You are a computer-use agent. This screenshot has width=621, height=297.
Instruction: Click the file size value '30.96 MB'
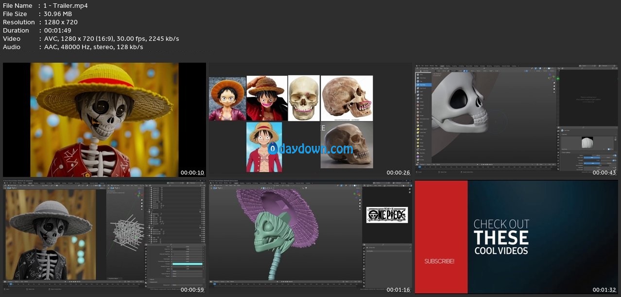(58, 14)
